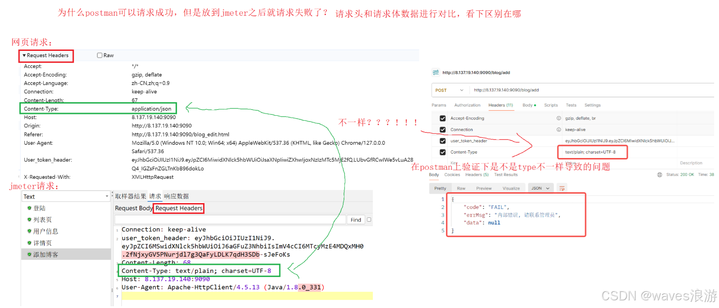Open the Body request tab in Postman
This screenshot has height=308, width=719.
529,105
